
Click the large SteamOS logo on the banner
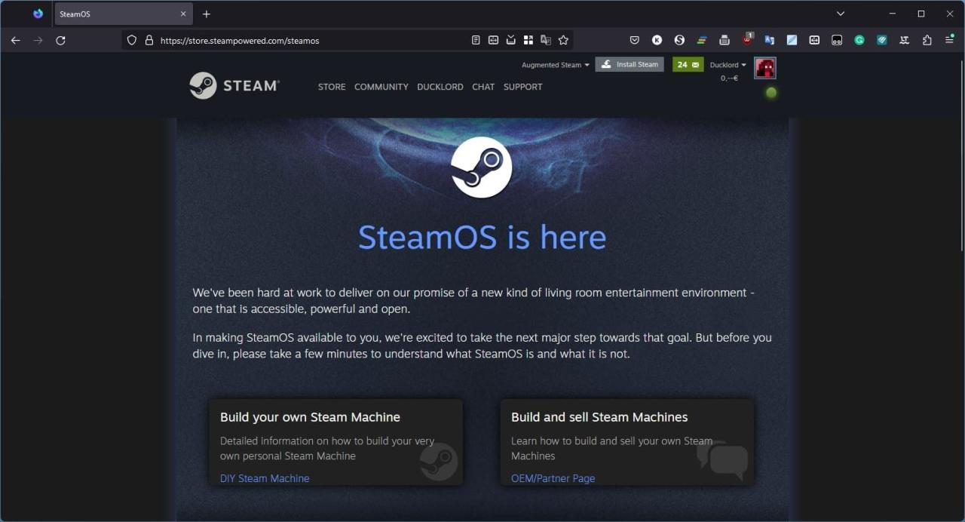tap(482, 167)
